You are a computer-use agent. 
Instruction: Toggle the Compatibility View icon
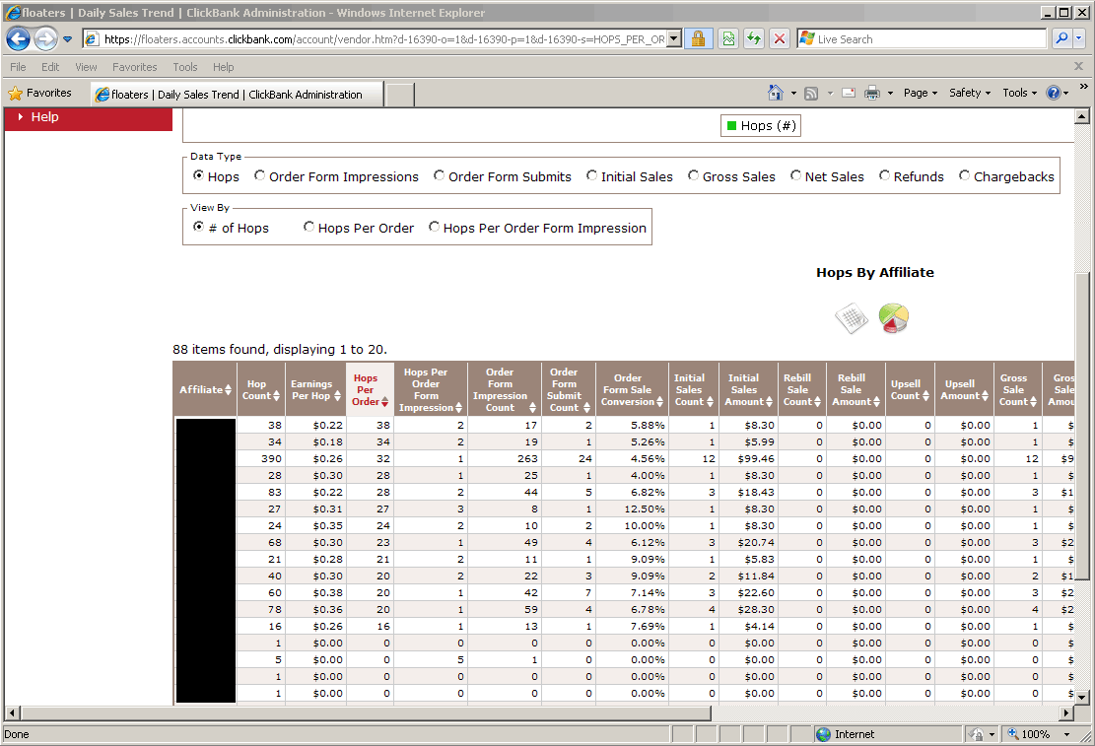click(728, 39)
